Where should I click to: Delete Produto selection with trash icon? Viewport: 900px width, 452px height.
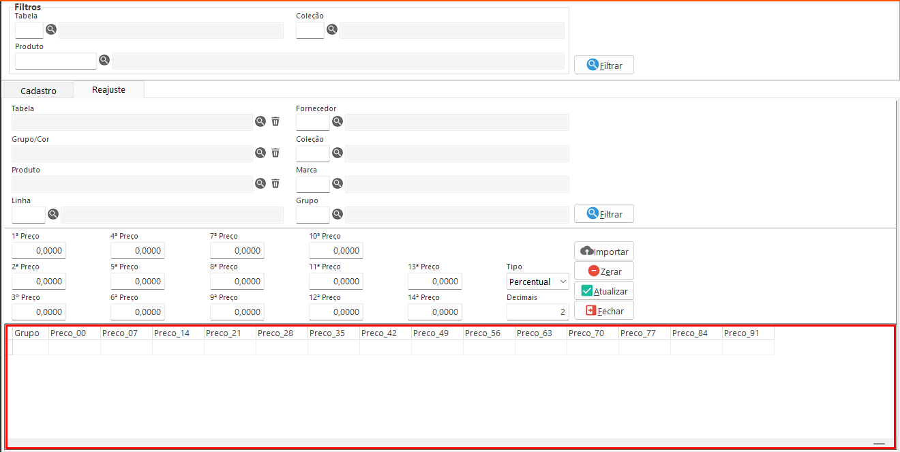click(275, 183)
